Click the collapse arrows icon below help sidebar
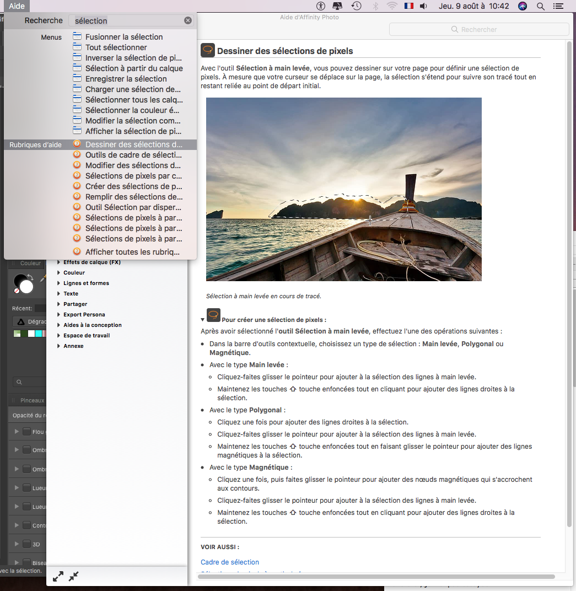Viewport: 576px width, 591px height. pos(74,576)
